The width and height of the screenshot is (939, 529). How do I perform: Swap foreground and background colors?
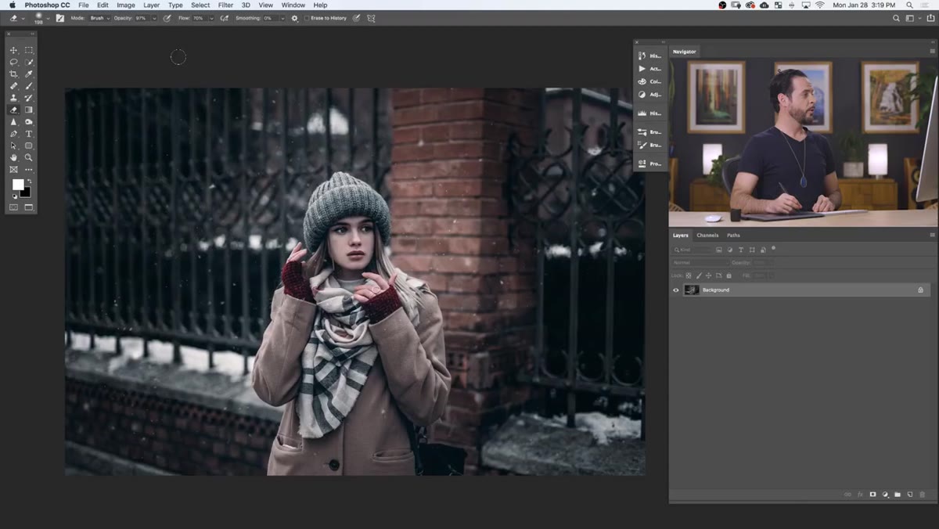(x=29, y=182)
